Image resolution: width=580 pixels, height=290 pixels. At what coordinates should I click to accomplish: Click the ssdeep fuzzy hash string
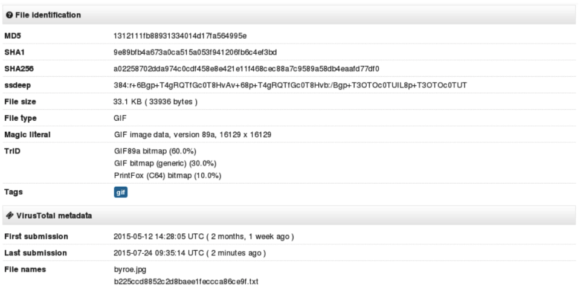[291, 85]
